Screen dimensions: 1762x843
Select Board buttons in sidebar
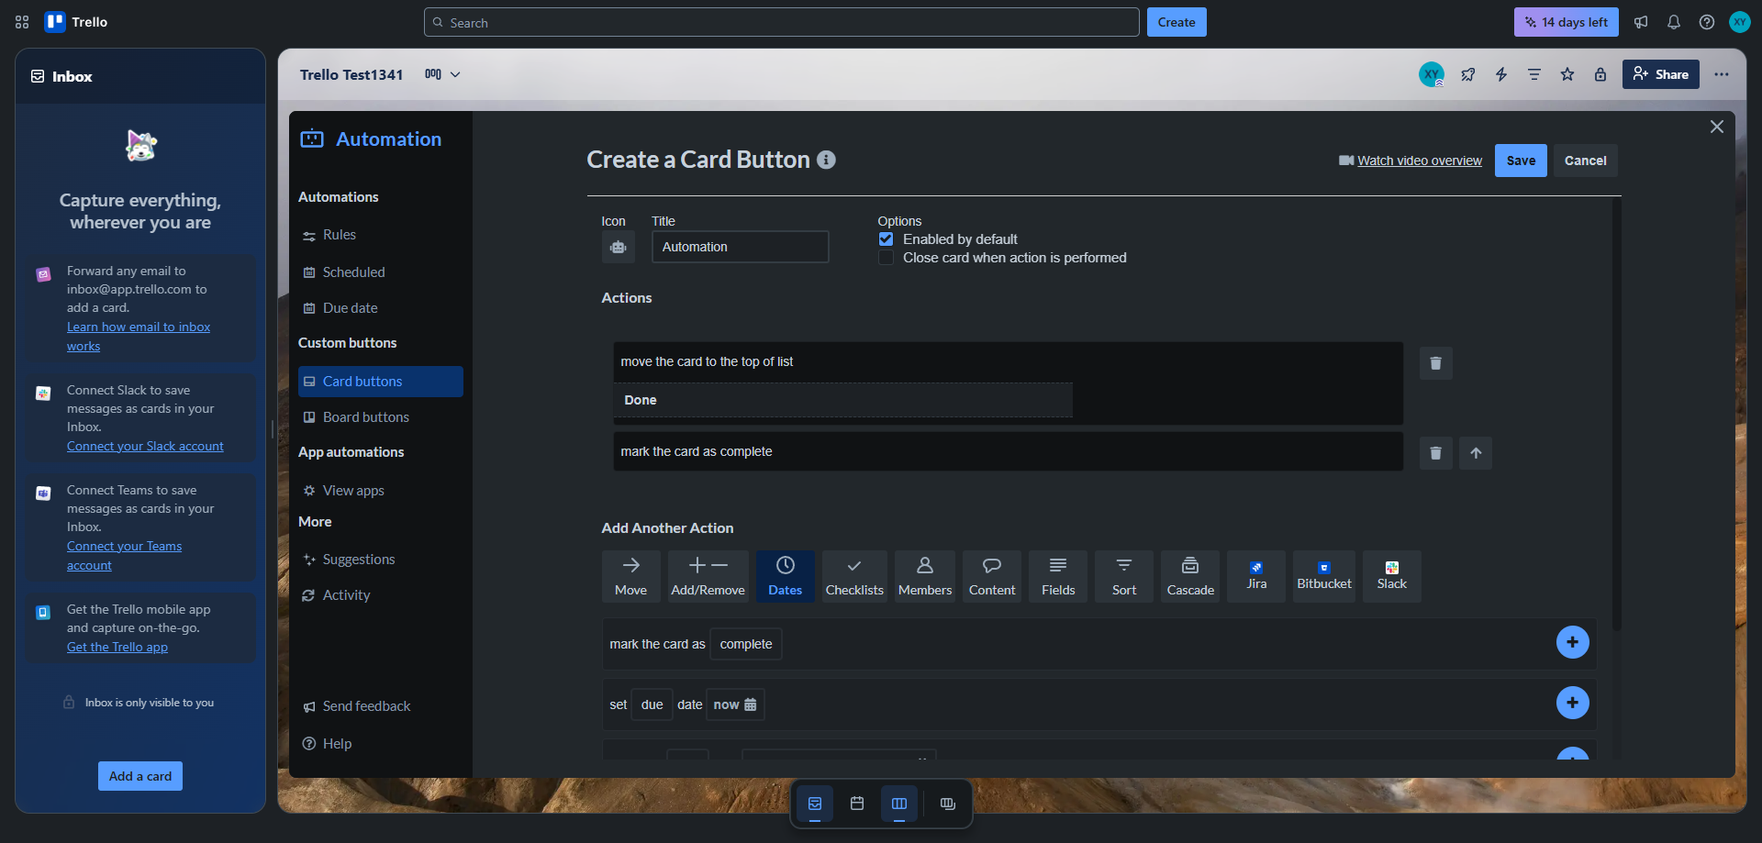pos(381,417)
